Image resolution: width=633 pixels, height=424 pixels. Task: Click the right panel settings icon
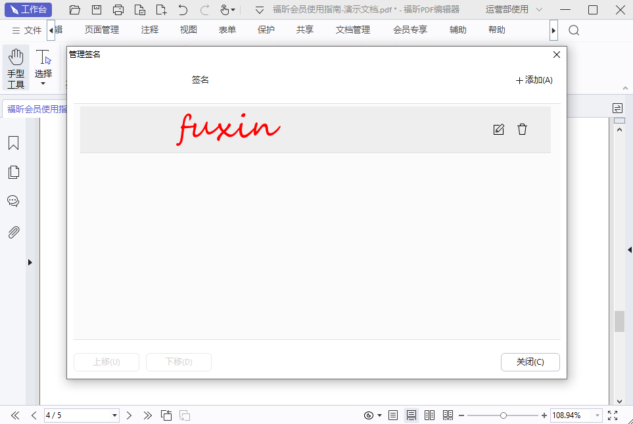pyautogui.click(x=617, y=108)
